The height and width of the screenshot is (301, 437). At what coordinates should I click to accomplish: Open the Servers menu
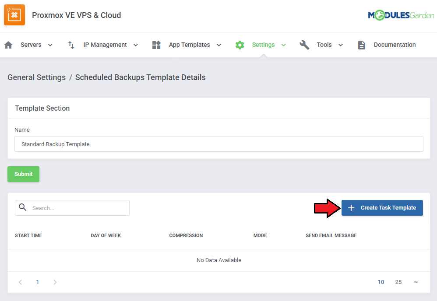point(31,45)
